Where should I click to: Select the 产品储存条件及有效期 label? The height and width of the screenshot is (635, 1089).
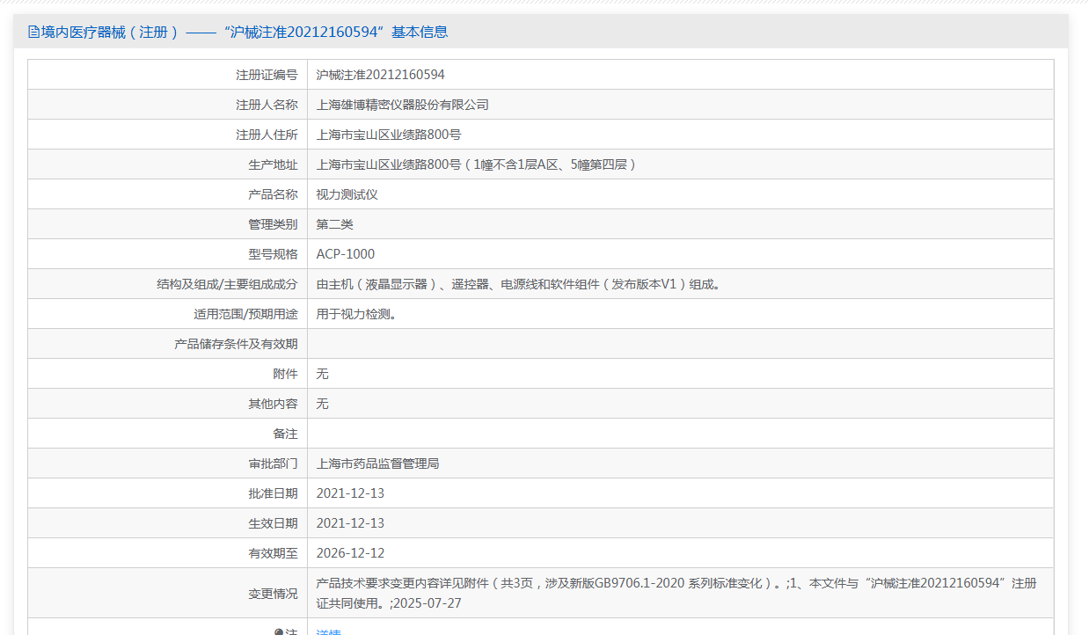point(236,344)
